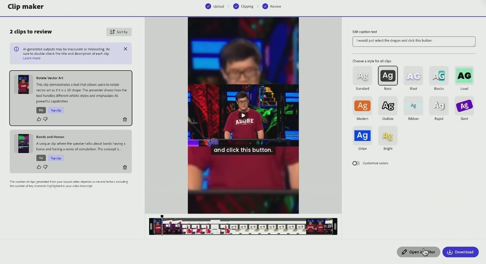Pick the Ribbon caption style
Screen dimensions: 486x264
pyautogui.click(x=414, y=106)
